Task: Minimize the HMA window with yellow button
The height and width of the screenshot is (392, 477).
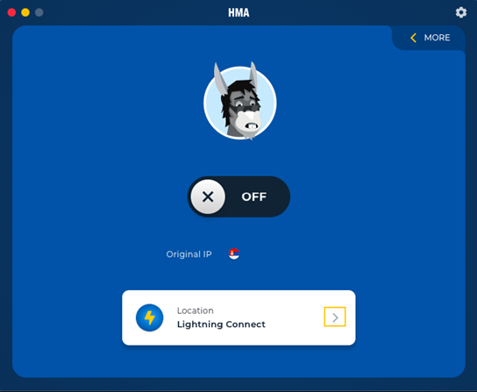Action: tap(25, 12)
